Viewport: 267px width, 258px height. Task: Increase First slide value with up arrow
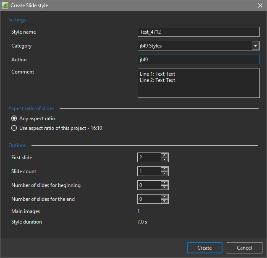165,155
